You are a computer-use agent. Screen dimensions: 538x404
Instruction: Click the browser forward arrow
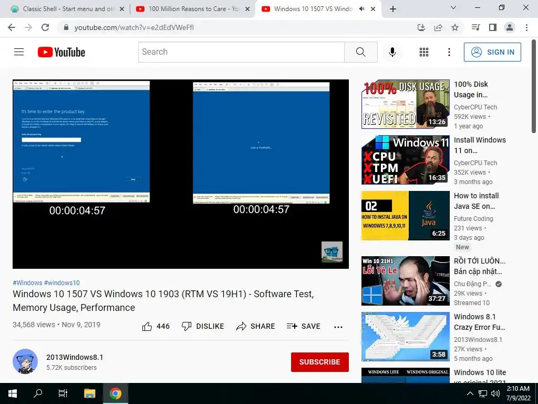(x=28, y=27)
